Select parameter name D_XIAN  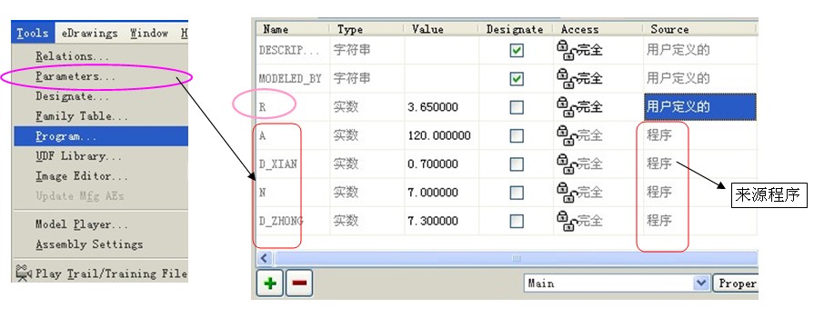pyautogui.click(x=277, y=164)
